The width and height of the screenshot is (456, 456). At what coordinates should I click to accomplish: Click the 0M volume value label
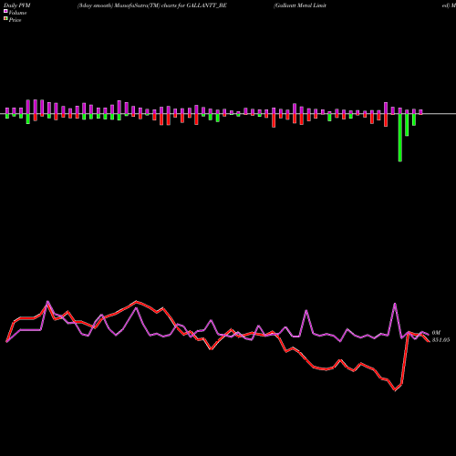[436, 333]
